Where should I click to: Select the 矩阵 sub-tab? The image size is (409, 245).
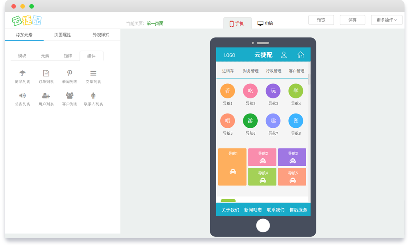point(68,56)
